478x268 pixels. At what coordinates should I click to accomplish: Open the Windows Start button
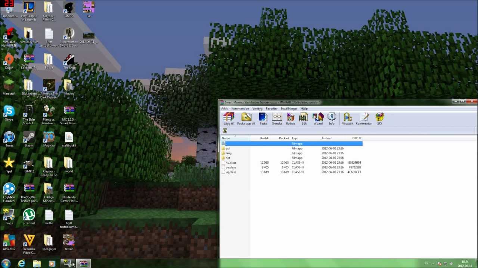click(6, 263)
